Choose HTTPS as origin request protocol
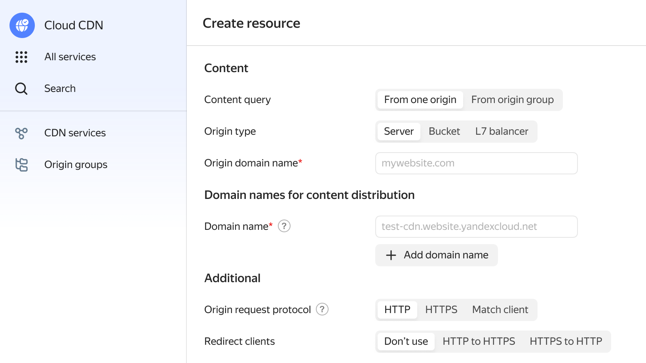The width and height of the screenshot is (646, 363). (441, 310)
